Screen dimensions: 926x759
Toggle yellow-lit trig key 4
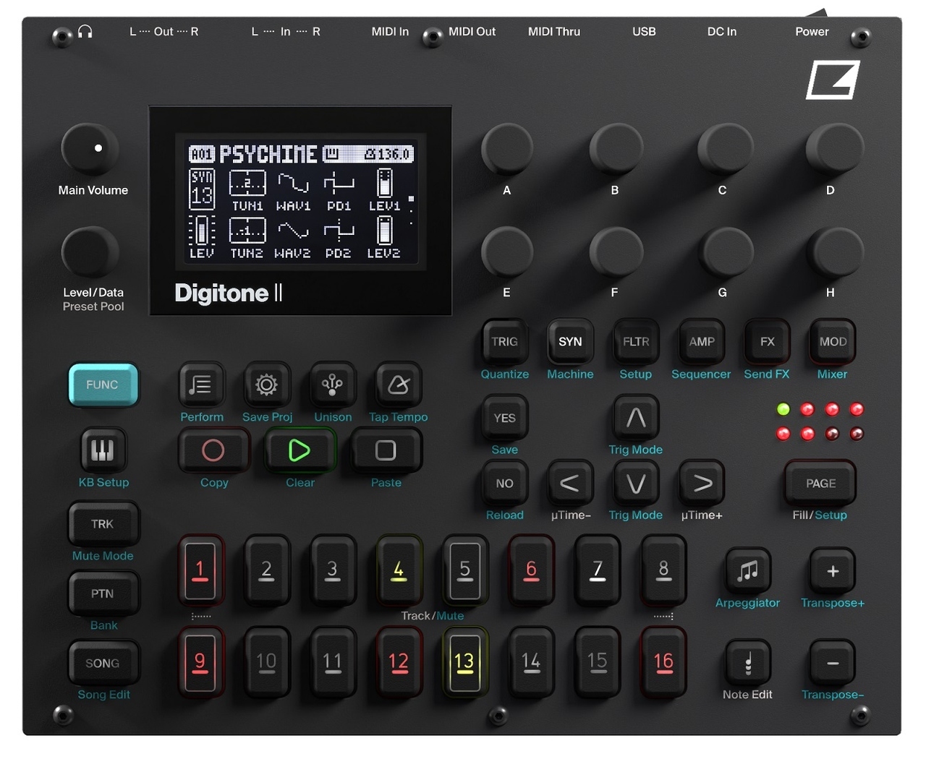click(x=399, y=570)
